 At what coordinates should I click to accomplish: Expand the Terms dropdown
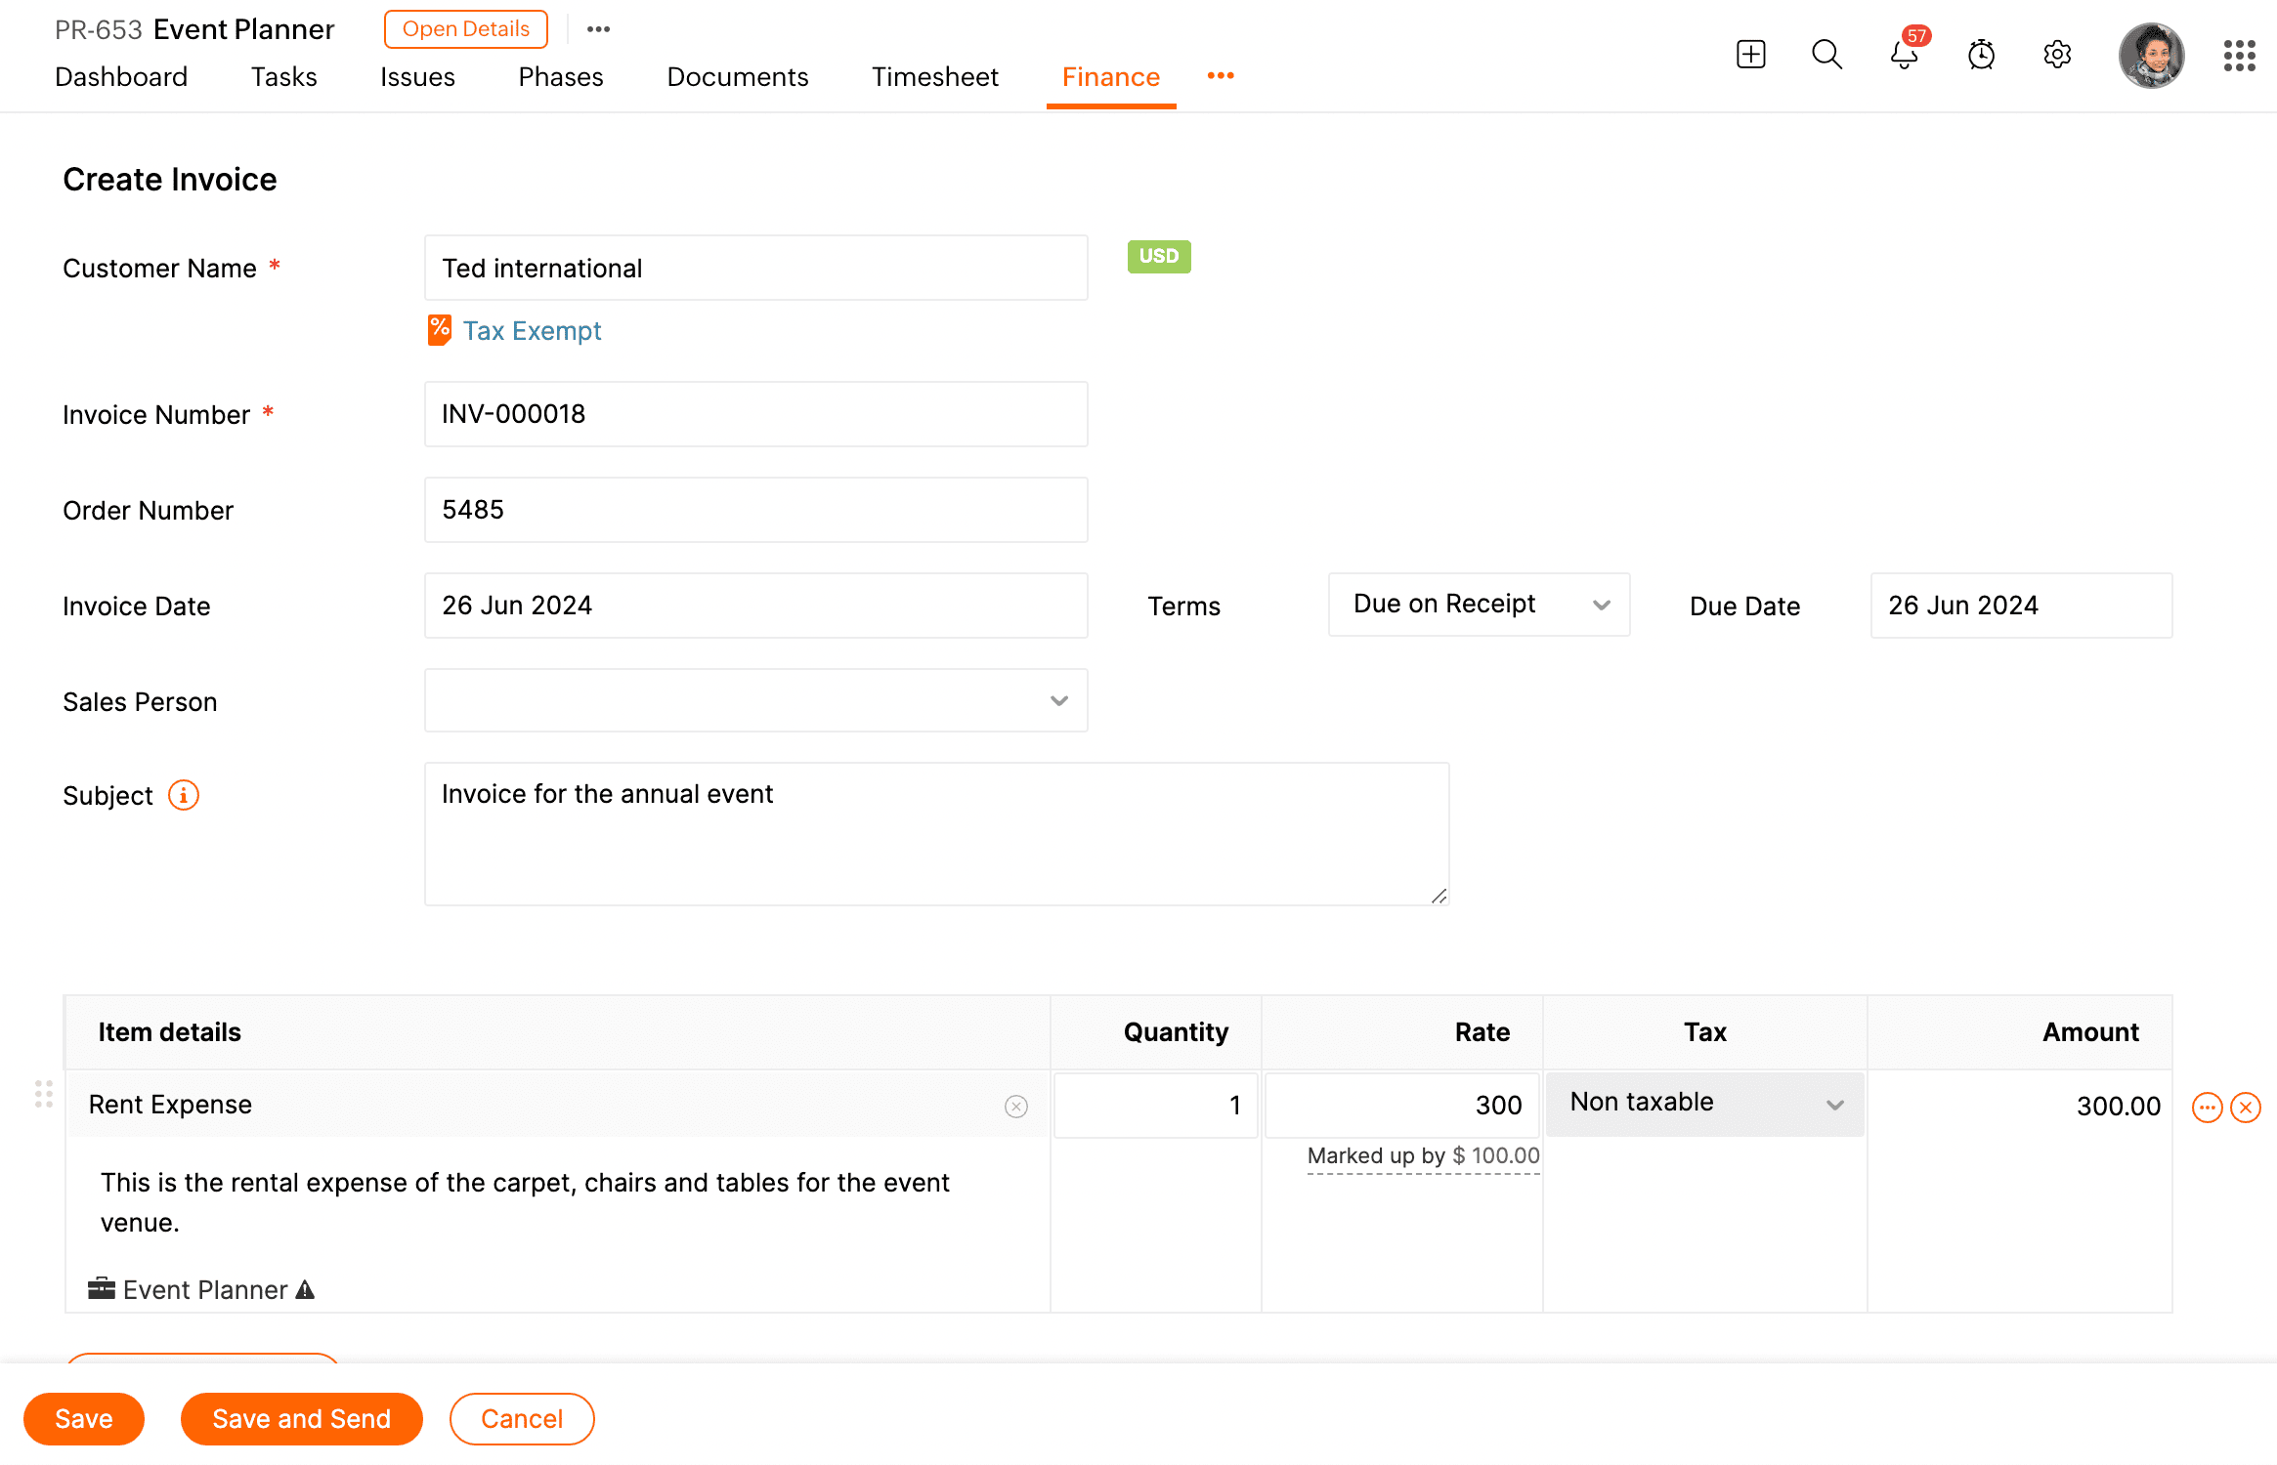pos(1478,605)
